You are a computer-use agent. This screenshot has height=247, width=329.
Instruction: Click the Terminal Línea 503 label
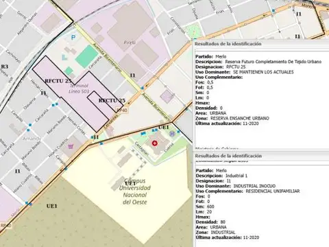[x=79, y=89]
